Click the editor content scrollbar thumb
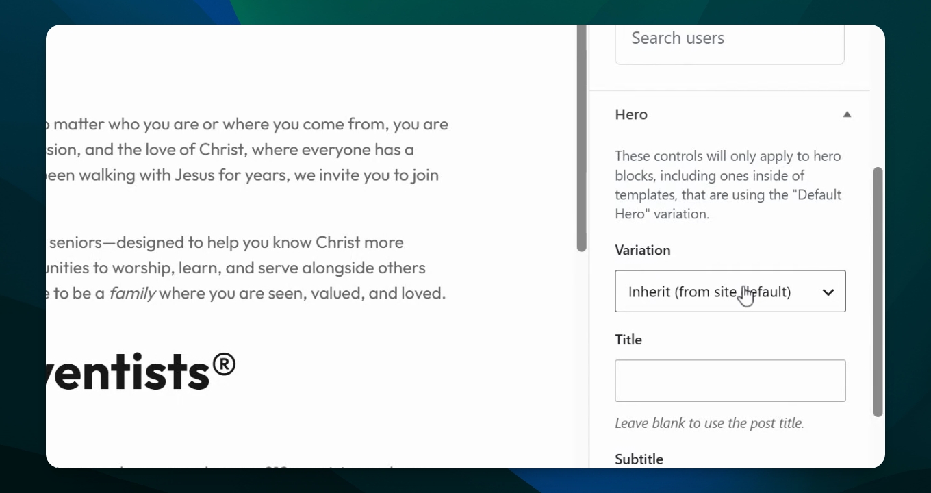The width and height of the screenshot is (931, 493). click(x=582, y=138)
